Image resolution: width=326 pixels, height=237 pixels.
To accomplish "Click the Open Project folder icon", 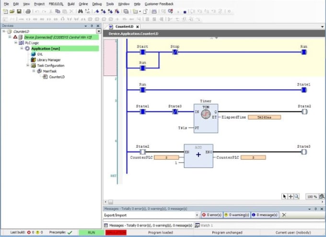I will click(12, 11).
